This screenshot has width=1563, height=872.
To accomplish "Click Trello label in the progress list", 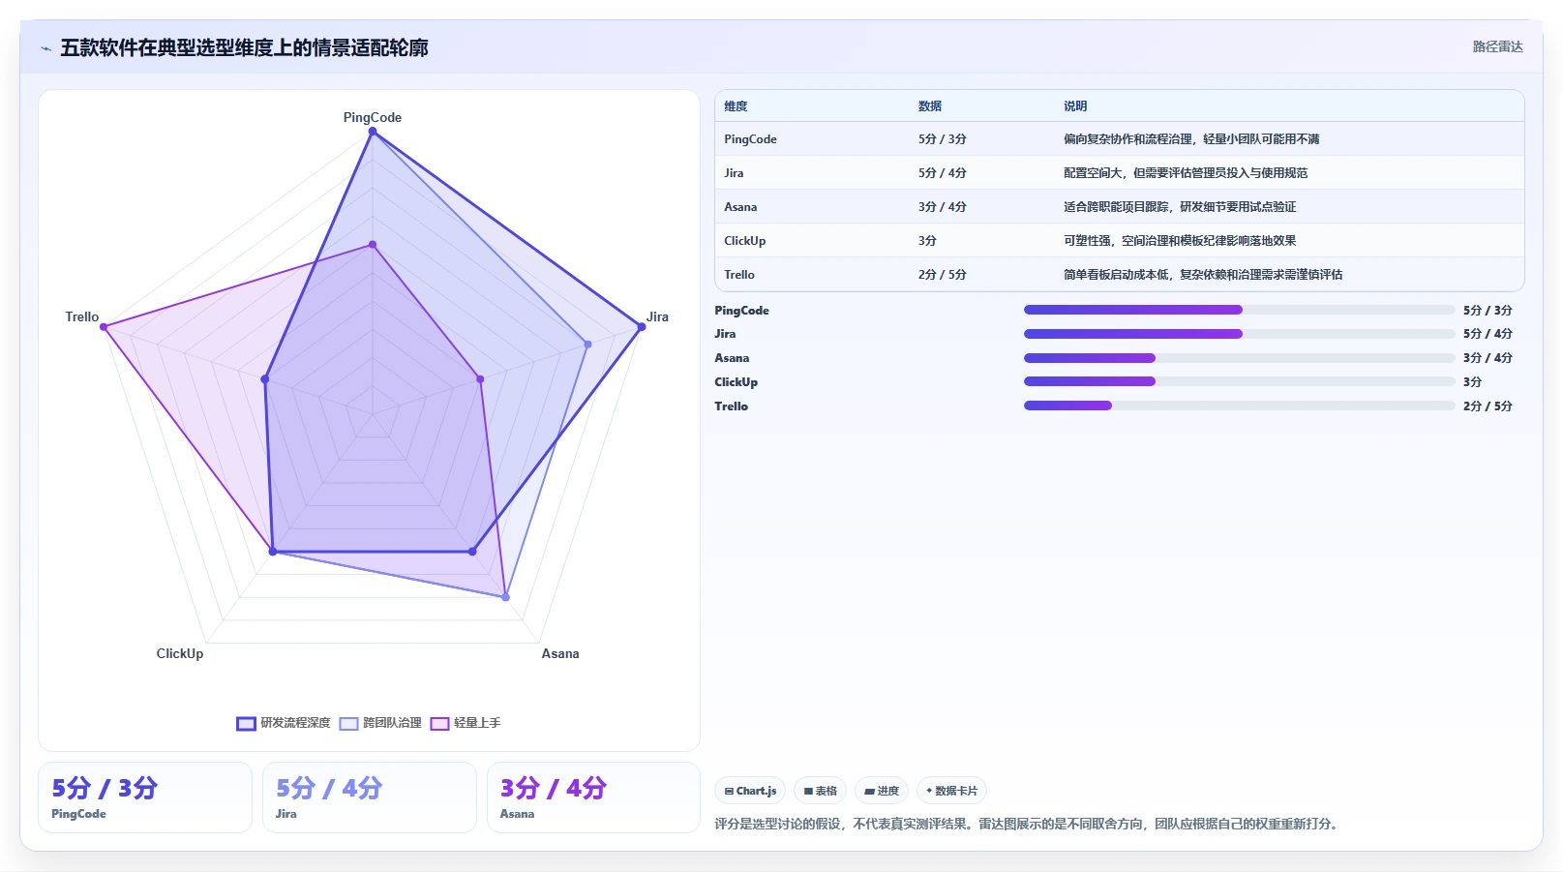I will coord(731,406).
